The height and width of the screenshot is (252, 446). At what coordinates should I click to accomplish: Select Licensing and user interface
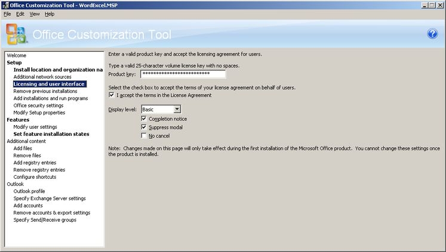(50, 84)
